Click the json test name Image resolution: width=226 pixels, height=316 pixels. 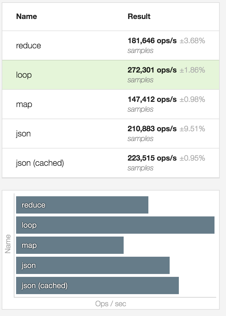click(23, 134)
